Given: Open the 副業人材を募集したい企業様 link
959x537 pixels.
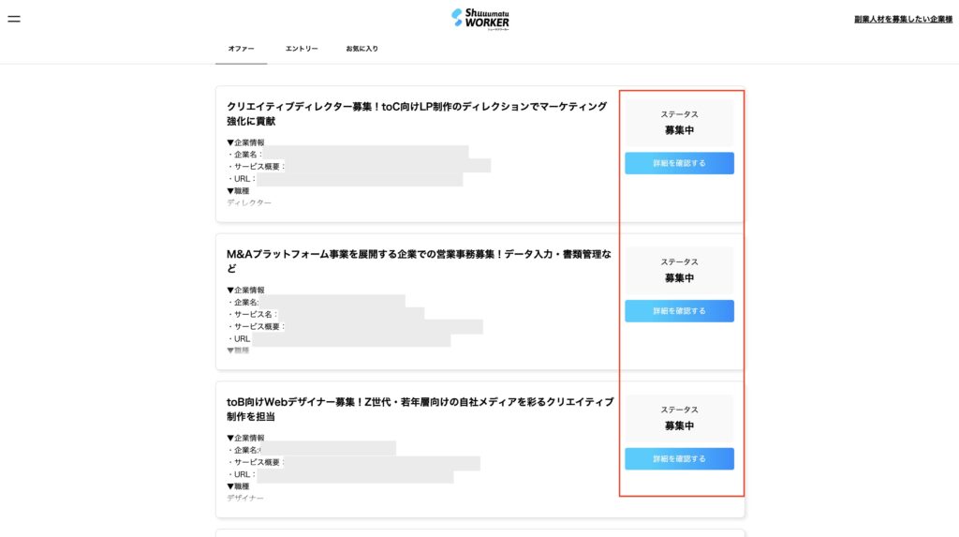Looking at the screenshot, I should pyautogui.click(x=903, y=20).
